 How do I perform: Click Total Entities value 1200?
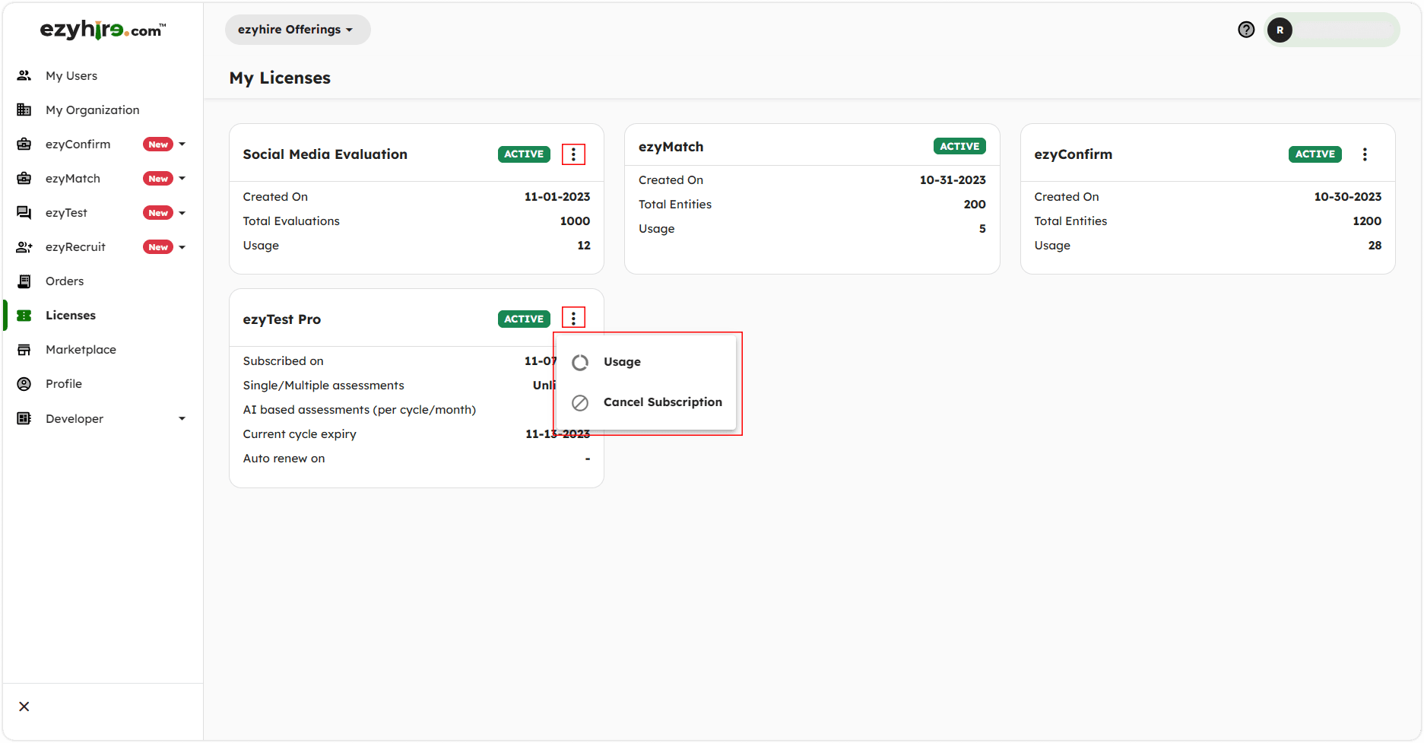[x=1367, y=221]
